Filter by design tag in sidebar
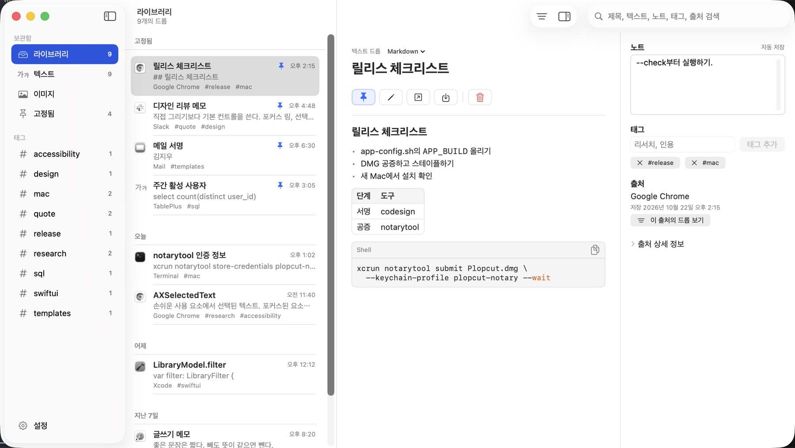 [x=65, y=174]
